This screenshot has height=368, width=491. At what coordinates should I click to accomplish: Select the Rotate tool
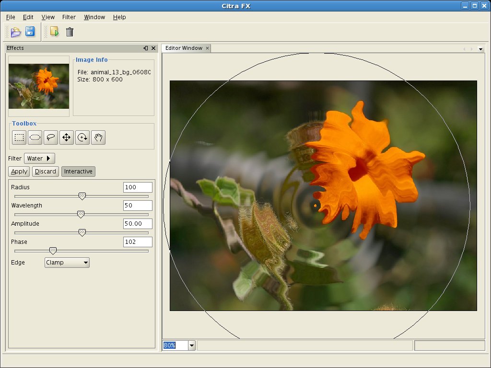[82, 138]
